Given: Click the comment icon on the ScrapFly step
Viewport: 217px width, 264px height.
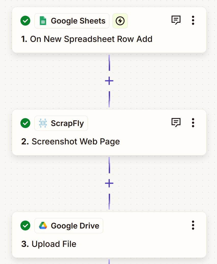Looking at the screenshot, I should (176, 122).
